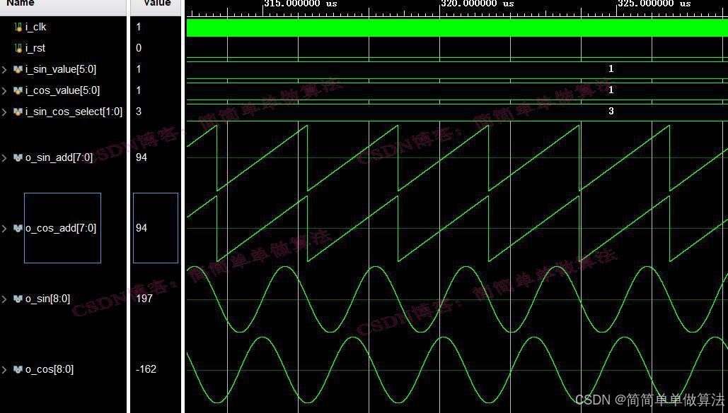The height and width of the screenshot is (413, 728).
Task: Select the o_sin[8:0] signal name
Action: pyautogui.click(x=48, y=299)
